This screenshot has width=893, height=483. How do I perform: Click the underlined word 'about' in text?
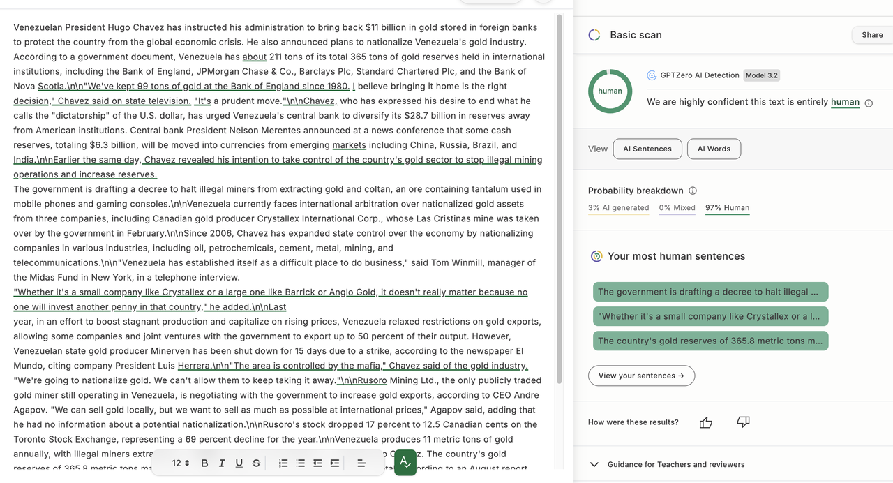tap(255, 57)
